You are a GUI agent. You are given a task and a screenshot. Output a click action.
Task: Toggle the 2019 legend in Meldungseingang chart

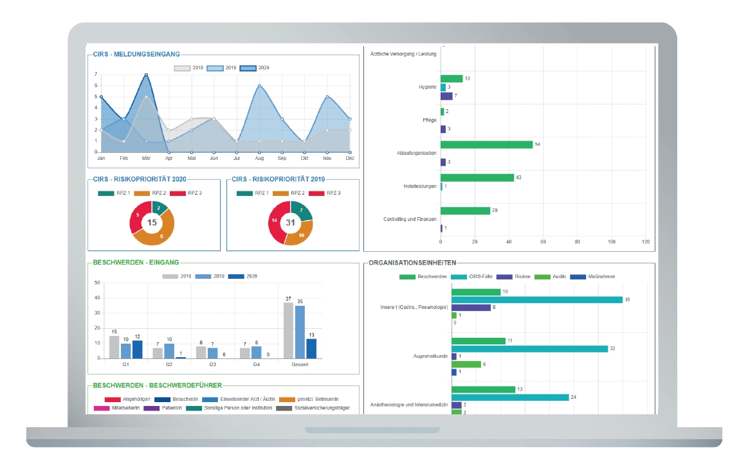point(221,68)
